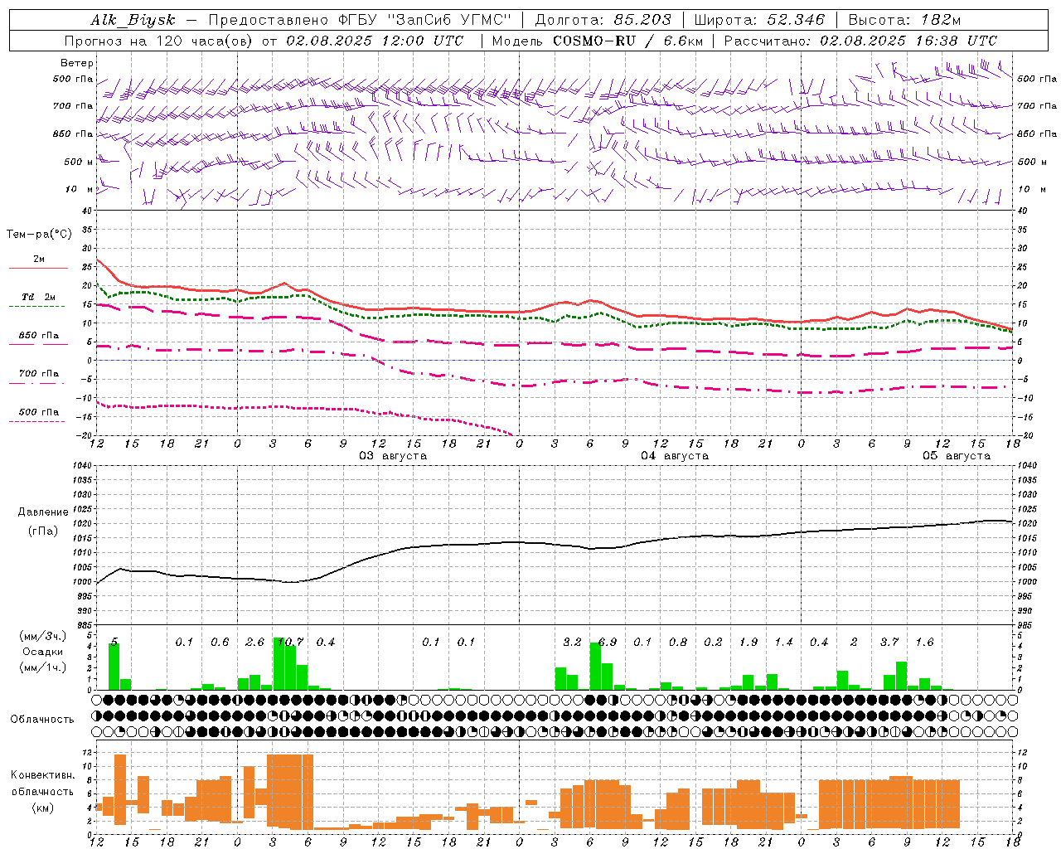The height and width of the screenshot is (849, 1061).
Task: Click the station name Alk_Biysk in the header
Action: click(x=133, y=20)
